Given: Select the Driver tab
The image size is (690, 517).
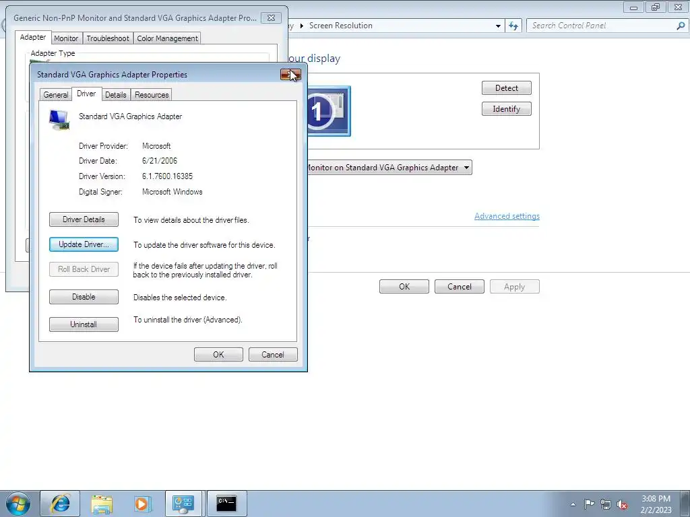Looking at the screenshot, I should click(86, 94).
